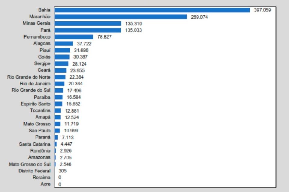
Task: Click the Piauí label
Action: (45, 50)
